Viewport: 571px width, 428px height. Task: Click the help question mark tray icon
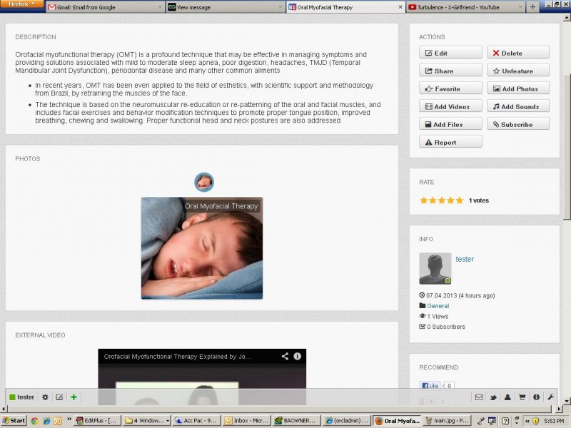pos(505,421)
